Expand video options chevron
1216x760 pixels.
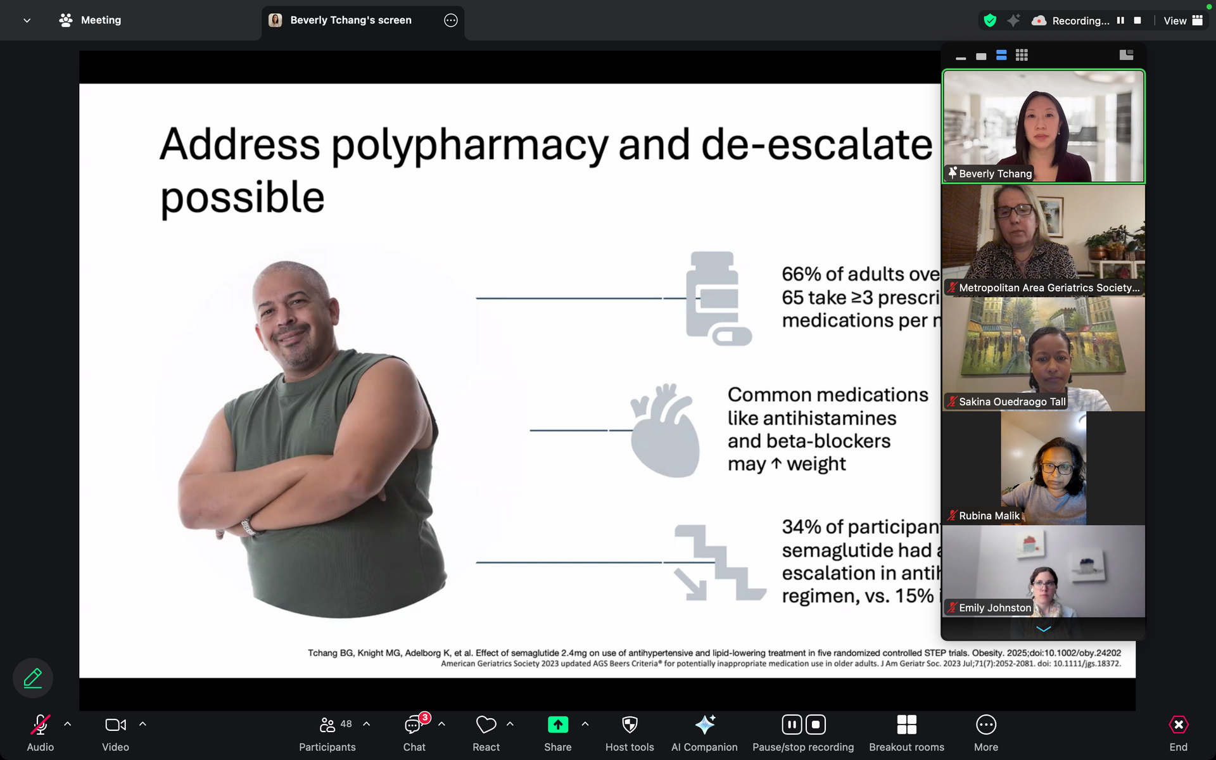tap(142, 724)
